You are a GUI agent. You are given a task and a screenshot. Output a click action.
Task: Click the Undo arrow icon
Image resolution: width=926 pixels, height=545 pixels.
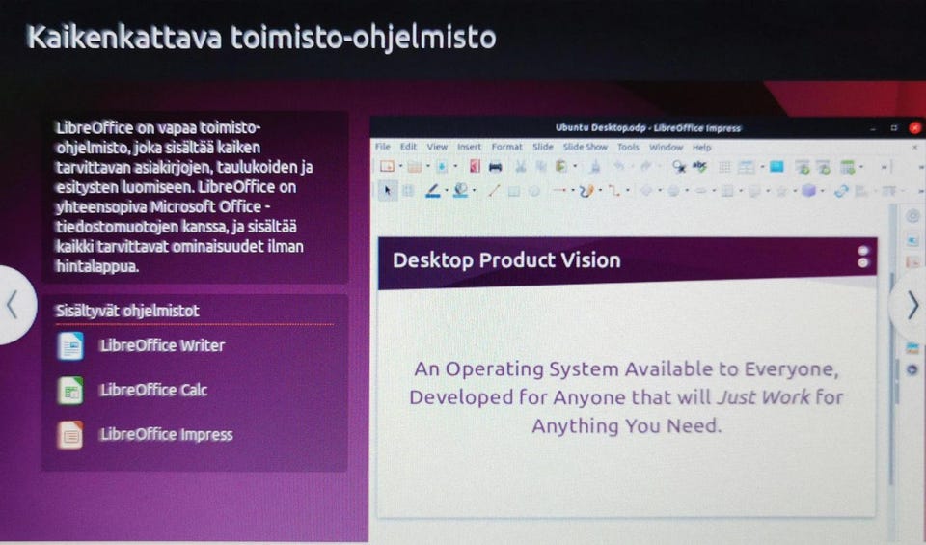click(619, 167)
